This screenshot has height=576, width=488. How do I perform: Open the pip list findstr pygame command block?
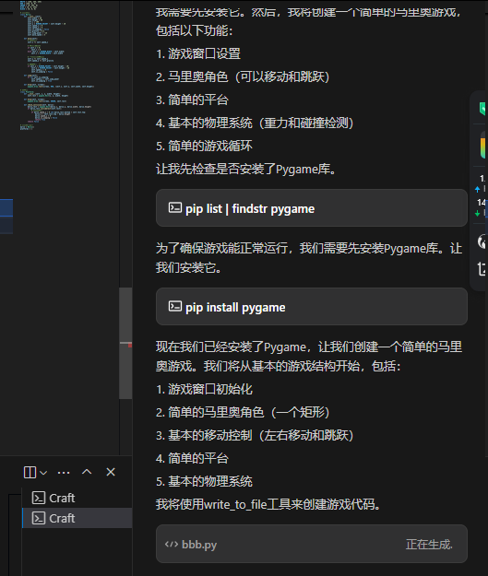point(312,208)
